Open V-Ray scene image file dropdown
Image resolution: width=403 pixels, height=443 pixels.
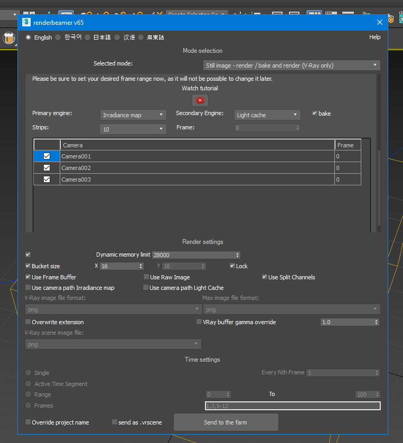[114, 344]
